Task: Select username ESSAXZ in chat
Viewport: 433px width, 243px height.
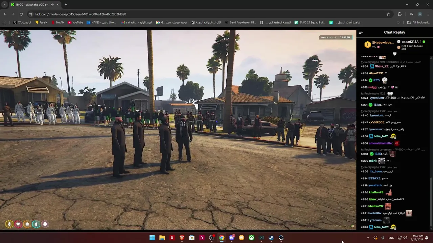Action: [374, 178]
